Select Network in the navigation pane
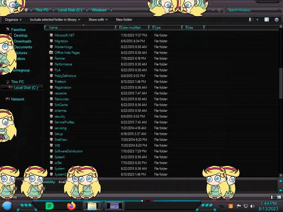 18,99
